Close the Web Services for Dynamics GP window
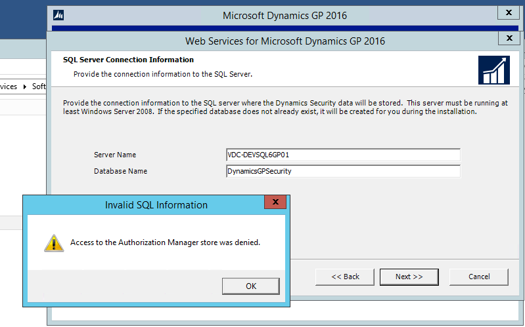 click(x=509, y=38)
